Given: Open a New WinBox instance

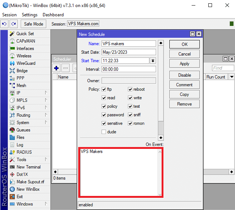Looking at the screenshot, I should click(x=29, y=189).
